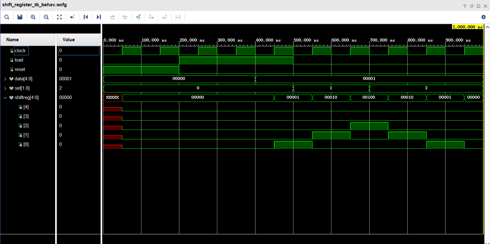Click the sel waveform segment showing 1
490x244 pixels.
331,88
